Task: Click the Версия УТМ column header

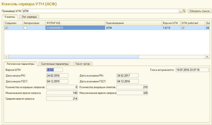Action: coord(171,23)
